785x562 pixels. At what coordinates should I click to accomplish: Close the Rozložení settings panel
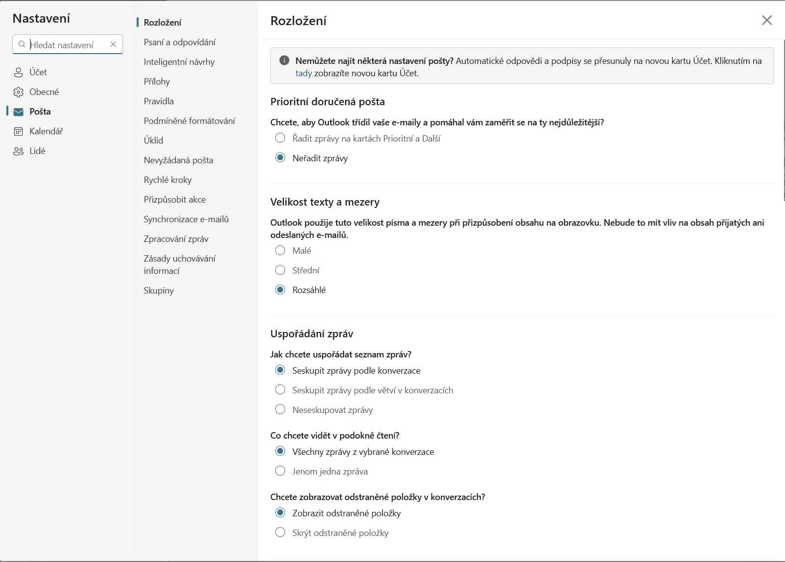pos(767,20)
